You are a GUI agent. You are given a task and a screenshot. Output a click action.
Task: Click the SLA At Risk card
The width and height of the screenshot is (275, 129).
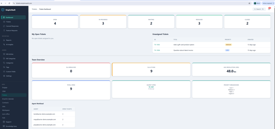pyautogui.click(x=151, y=70)
